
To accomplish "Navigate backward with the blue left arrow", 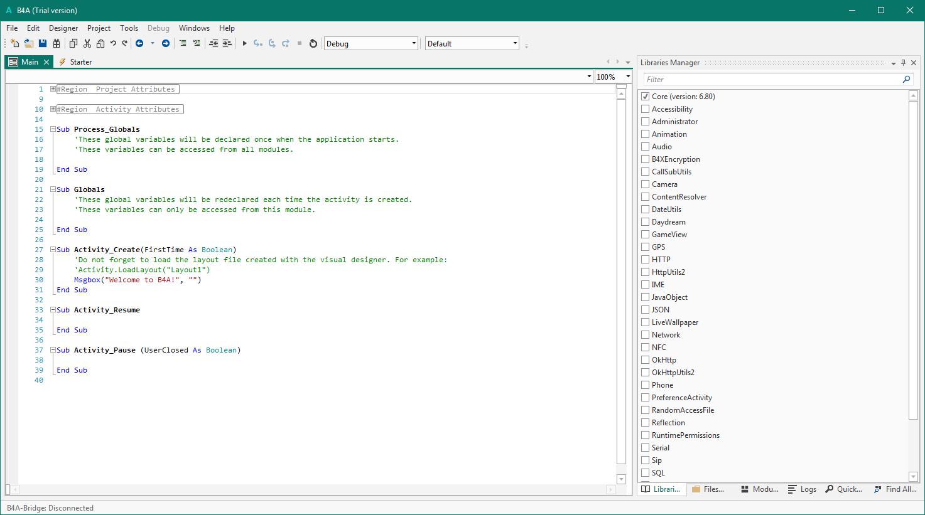I will (139, 43).
